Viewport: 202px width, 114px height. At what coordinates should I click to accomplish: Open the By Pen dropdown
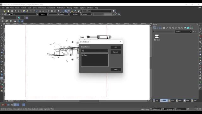point(81,15)
